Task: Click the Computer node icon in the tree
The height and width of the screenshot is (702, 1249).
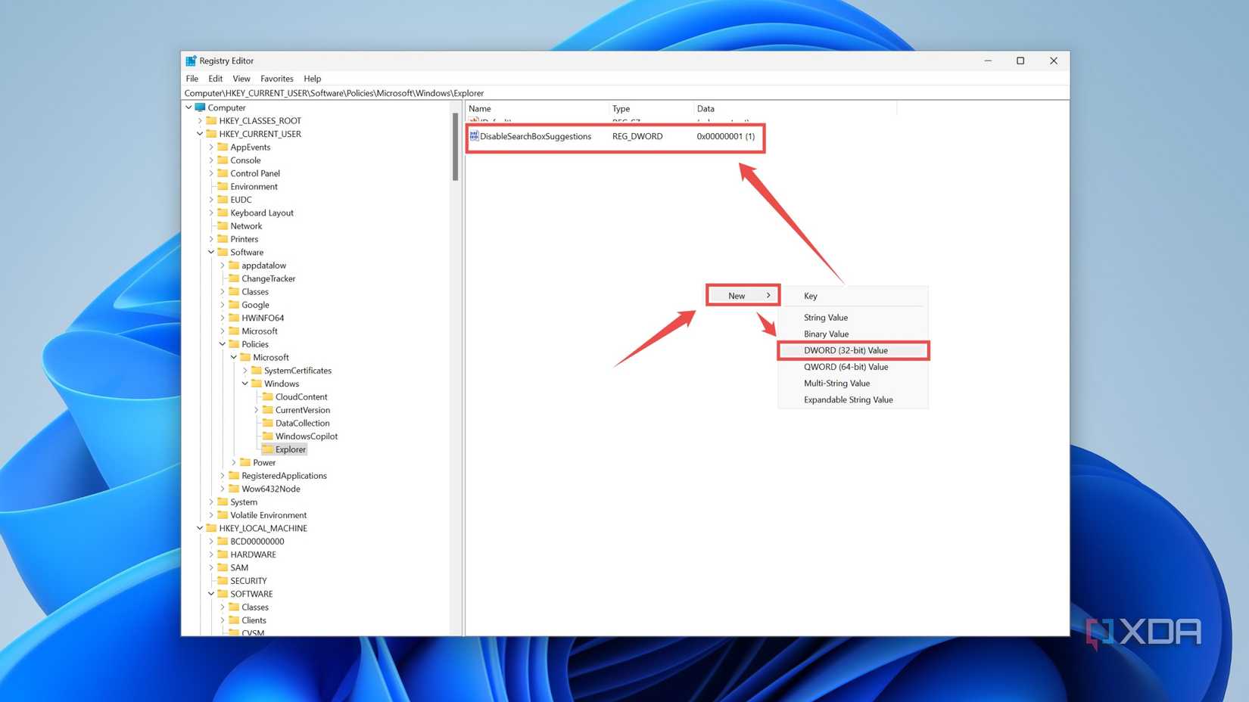Action: 201,107
